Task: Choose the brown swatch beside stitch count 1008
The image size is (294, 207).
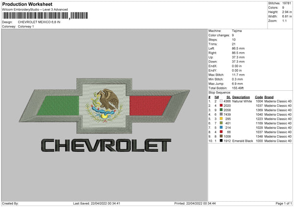Action: pyautogui.click(x=221, y=136)
